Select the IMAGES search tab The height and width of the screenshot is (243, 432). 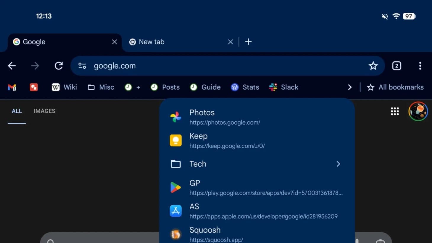tap(44, 111)
